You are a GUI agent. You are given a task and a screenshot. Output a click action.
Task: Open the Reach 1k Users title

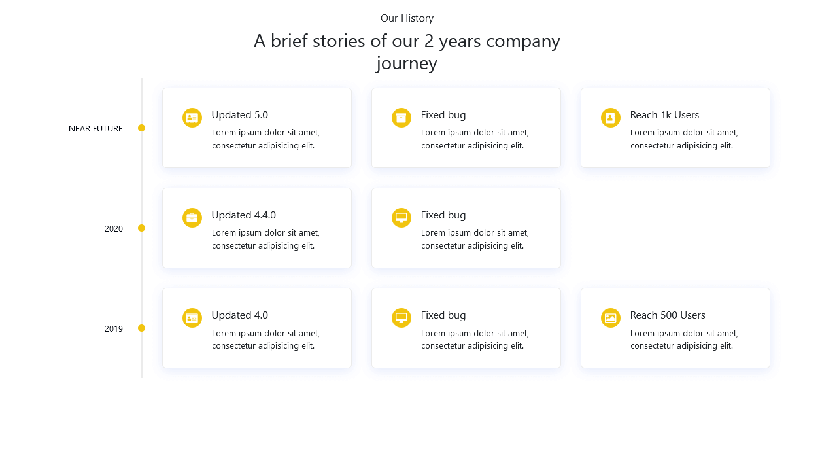pos(664,115)
